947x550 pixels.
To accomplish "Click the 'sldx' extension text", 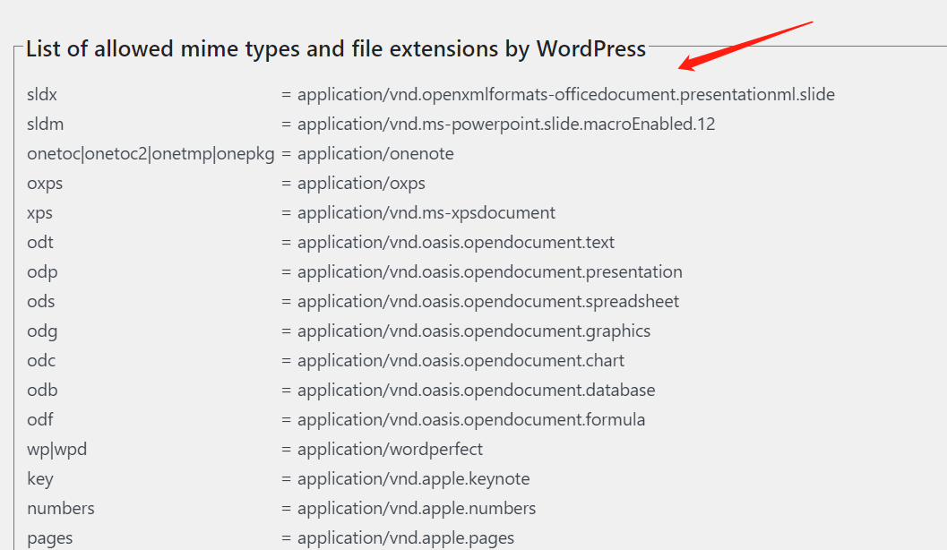I will pos(42,95).
